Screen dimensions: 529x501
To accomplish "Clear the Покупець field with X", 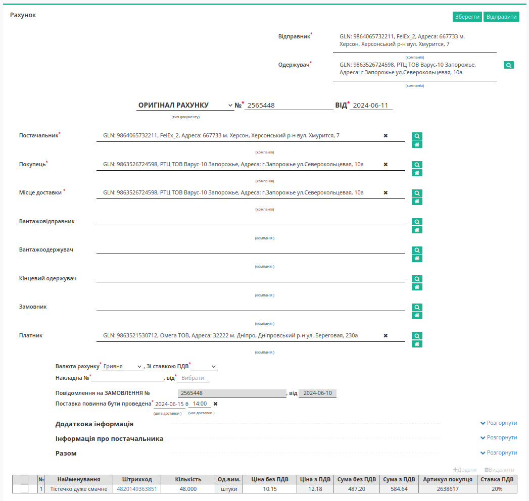I will pos(386,164).
